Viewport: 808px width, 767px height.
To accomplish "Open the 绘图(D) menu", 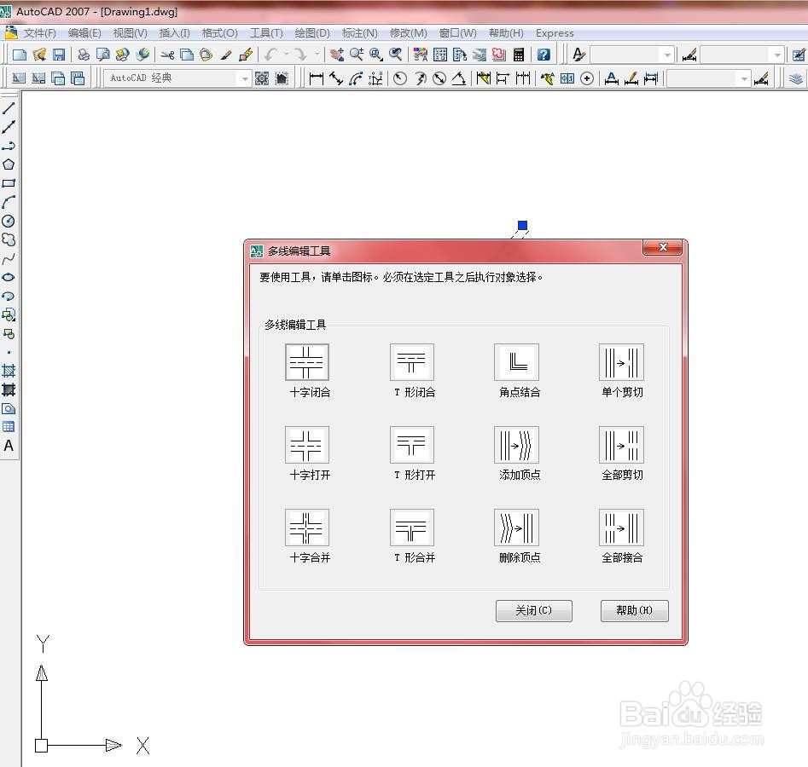I will [x=311, y=33].
